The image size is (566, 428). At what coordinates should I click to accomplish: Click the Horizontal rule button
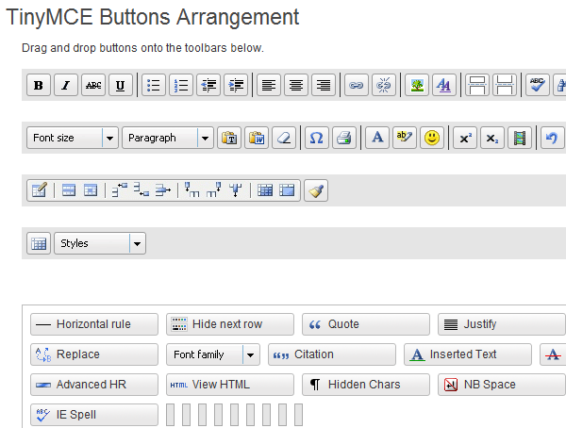93,324
